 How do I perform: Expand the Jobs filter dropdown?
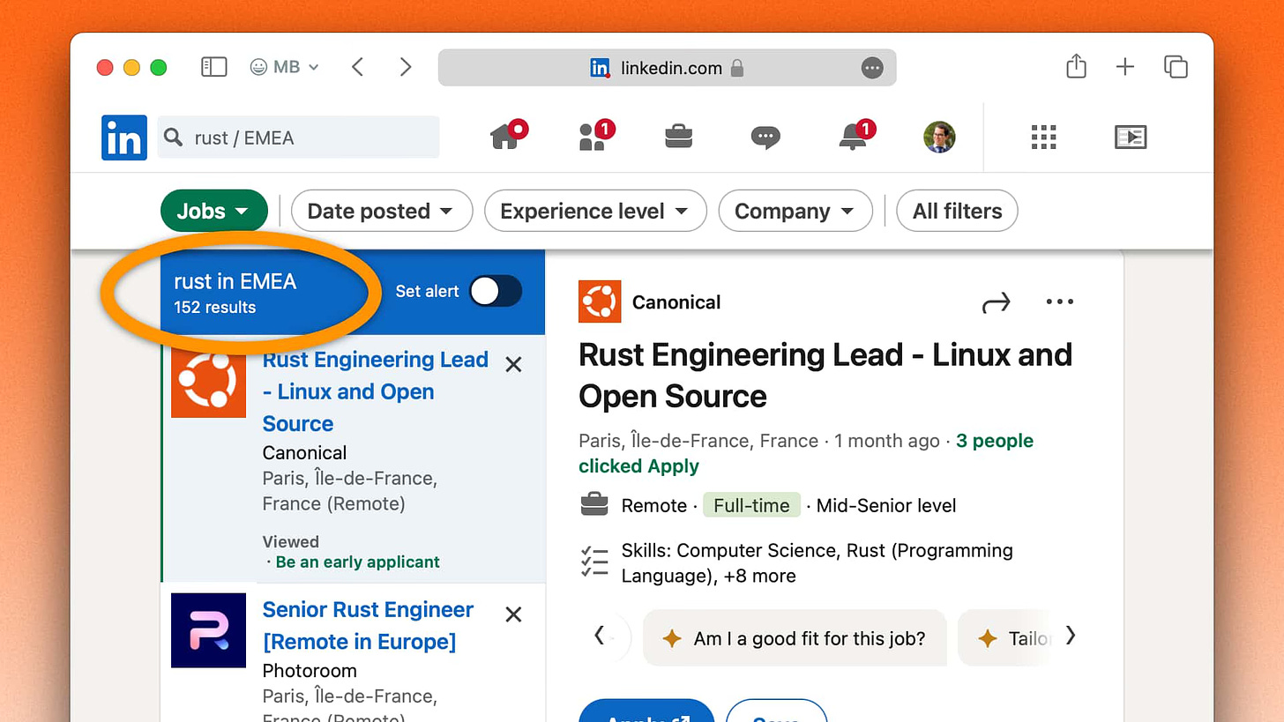[214, 211]
